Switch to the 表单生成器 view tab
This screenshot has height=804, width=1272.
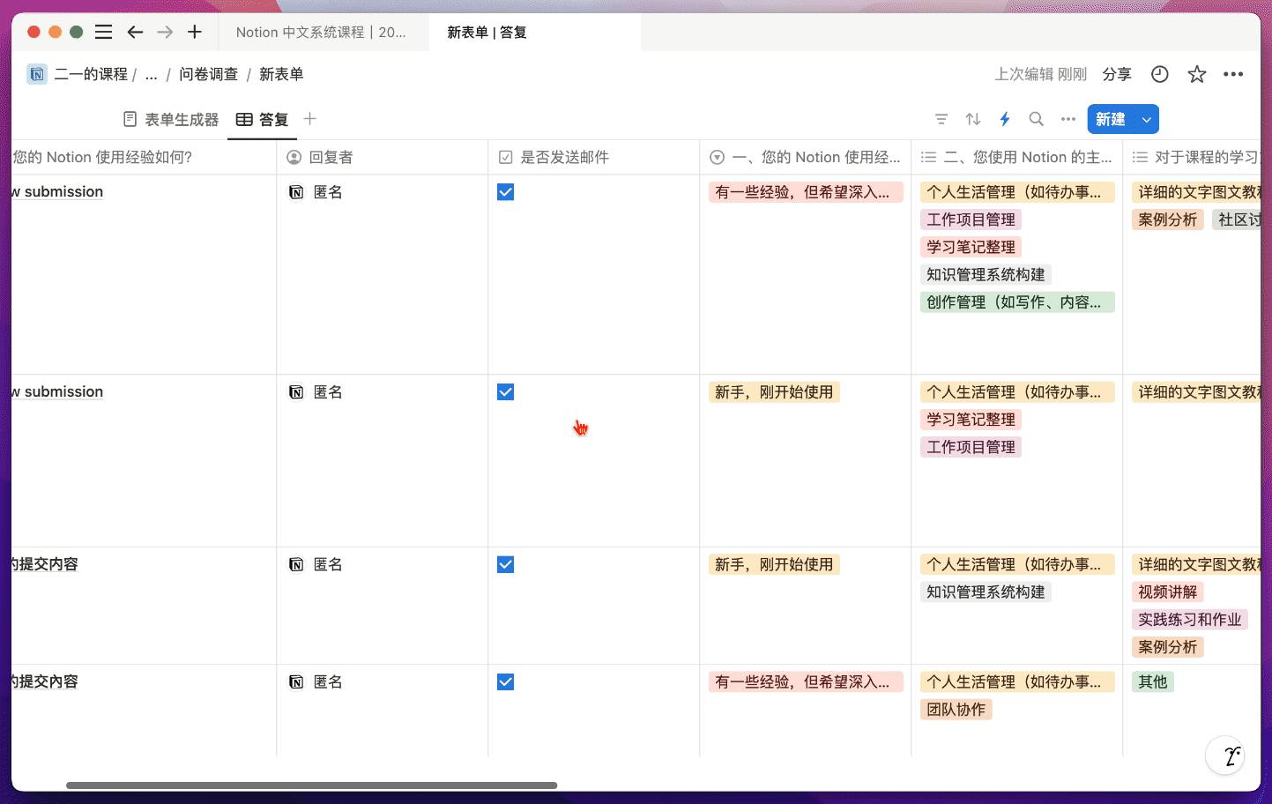(x=171, y=119)
